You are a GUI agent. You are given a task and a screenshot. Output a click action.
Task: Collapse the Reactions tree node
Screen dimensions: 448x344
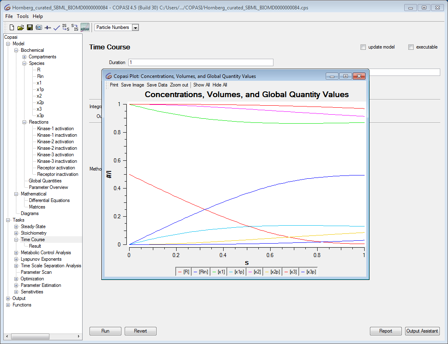tap(24, 122)
